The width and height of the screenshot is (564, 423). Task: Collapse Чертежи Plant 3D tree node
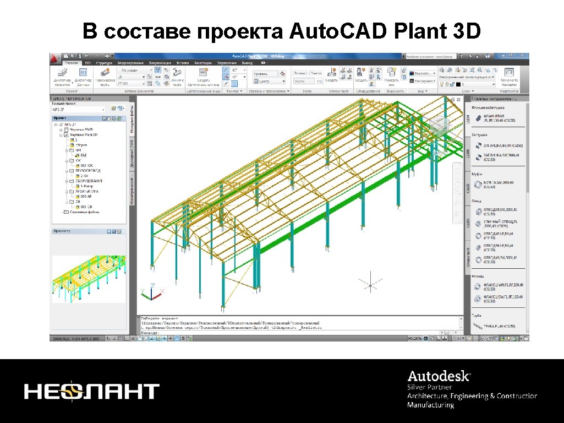point(61,134)
